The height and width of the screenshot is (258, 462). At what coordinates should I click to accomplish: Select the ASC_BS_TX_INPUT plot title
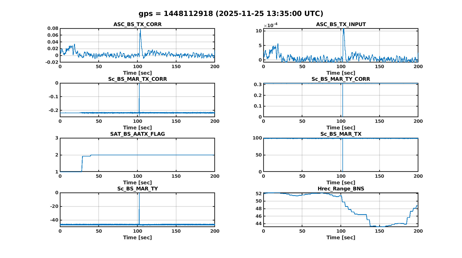[x=341, y=24]
